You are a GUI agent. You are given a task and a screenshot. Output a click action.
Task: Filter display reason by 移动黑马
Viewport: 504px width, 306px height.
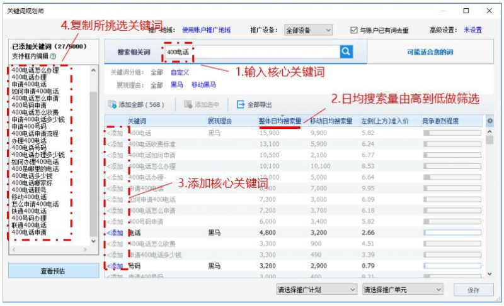203,85
